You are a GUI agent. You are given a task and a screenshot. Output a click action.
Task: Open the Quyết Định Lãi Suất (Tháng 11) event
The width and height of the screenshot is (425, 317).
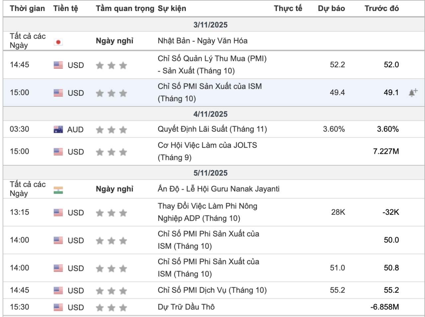(x=212, y=129)
